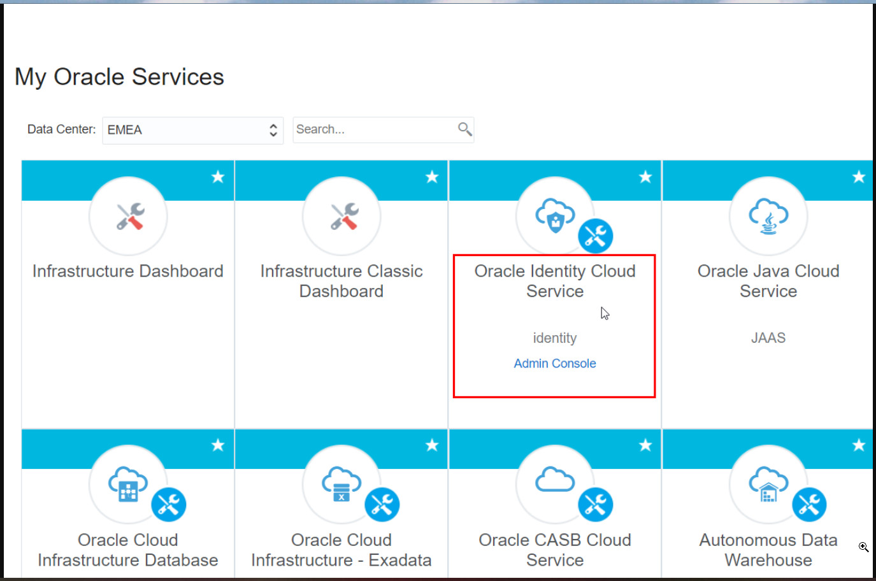Click the wrench badge on CASB Cloud Service
Viewport: 876px width, 581px height.
point(596,505)
